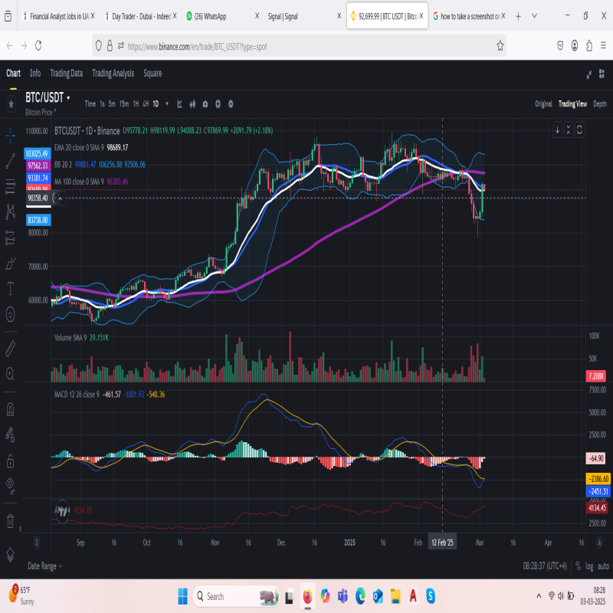Bookmark this page star icon
This screenshot has height=613, width=613.
tap(500, 46)
